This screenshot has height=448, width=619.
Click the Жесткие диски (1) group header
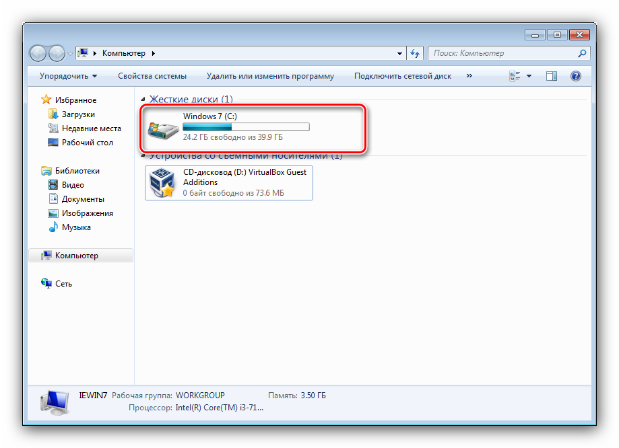coord(191,100)
